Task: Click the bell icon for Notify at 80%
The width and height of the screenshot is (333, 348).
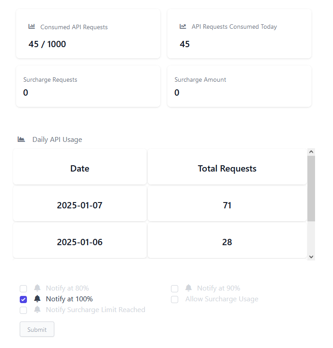Action: [37, 288]
